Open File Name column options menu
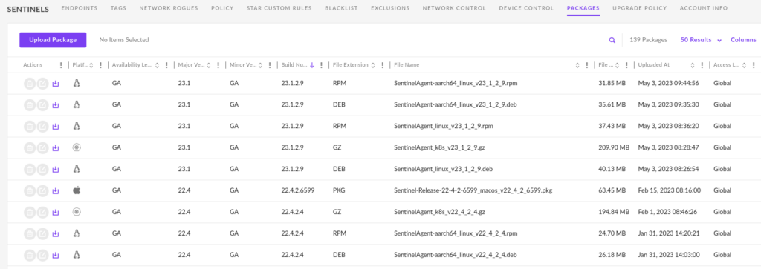This screenshot has width=761, height=269. point(587,65)
